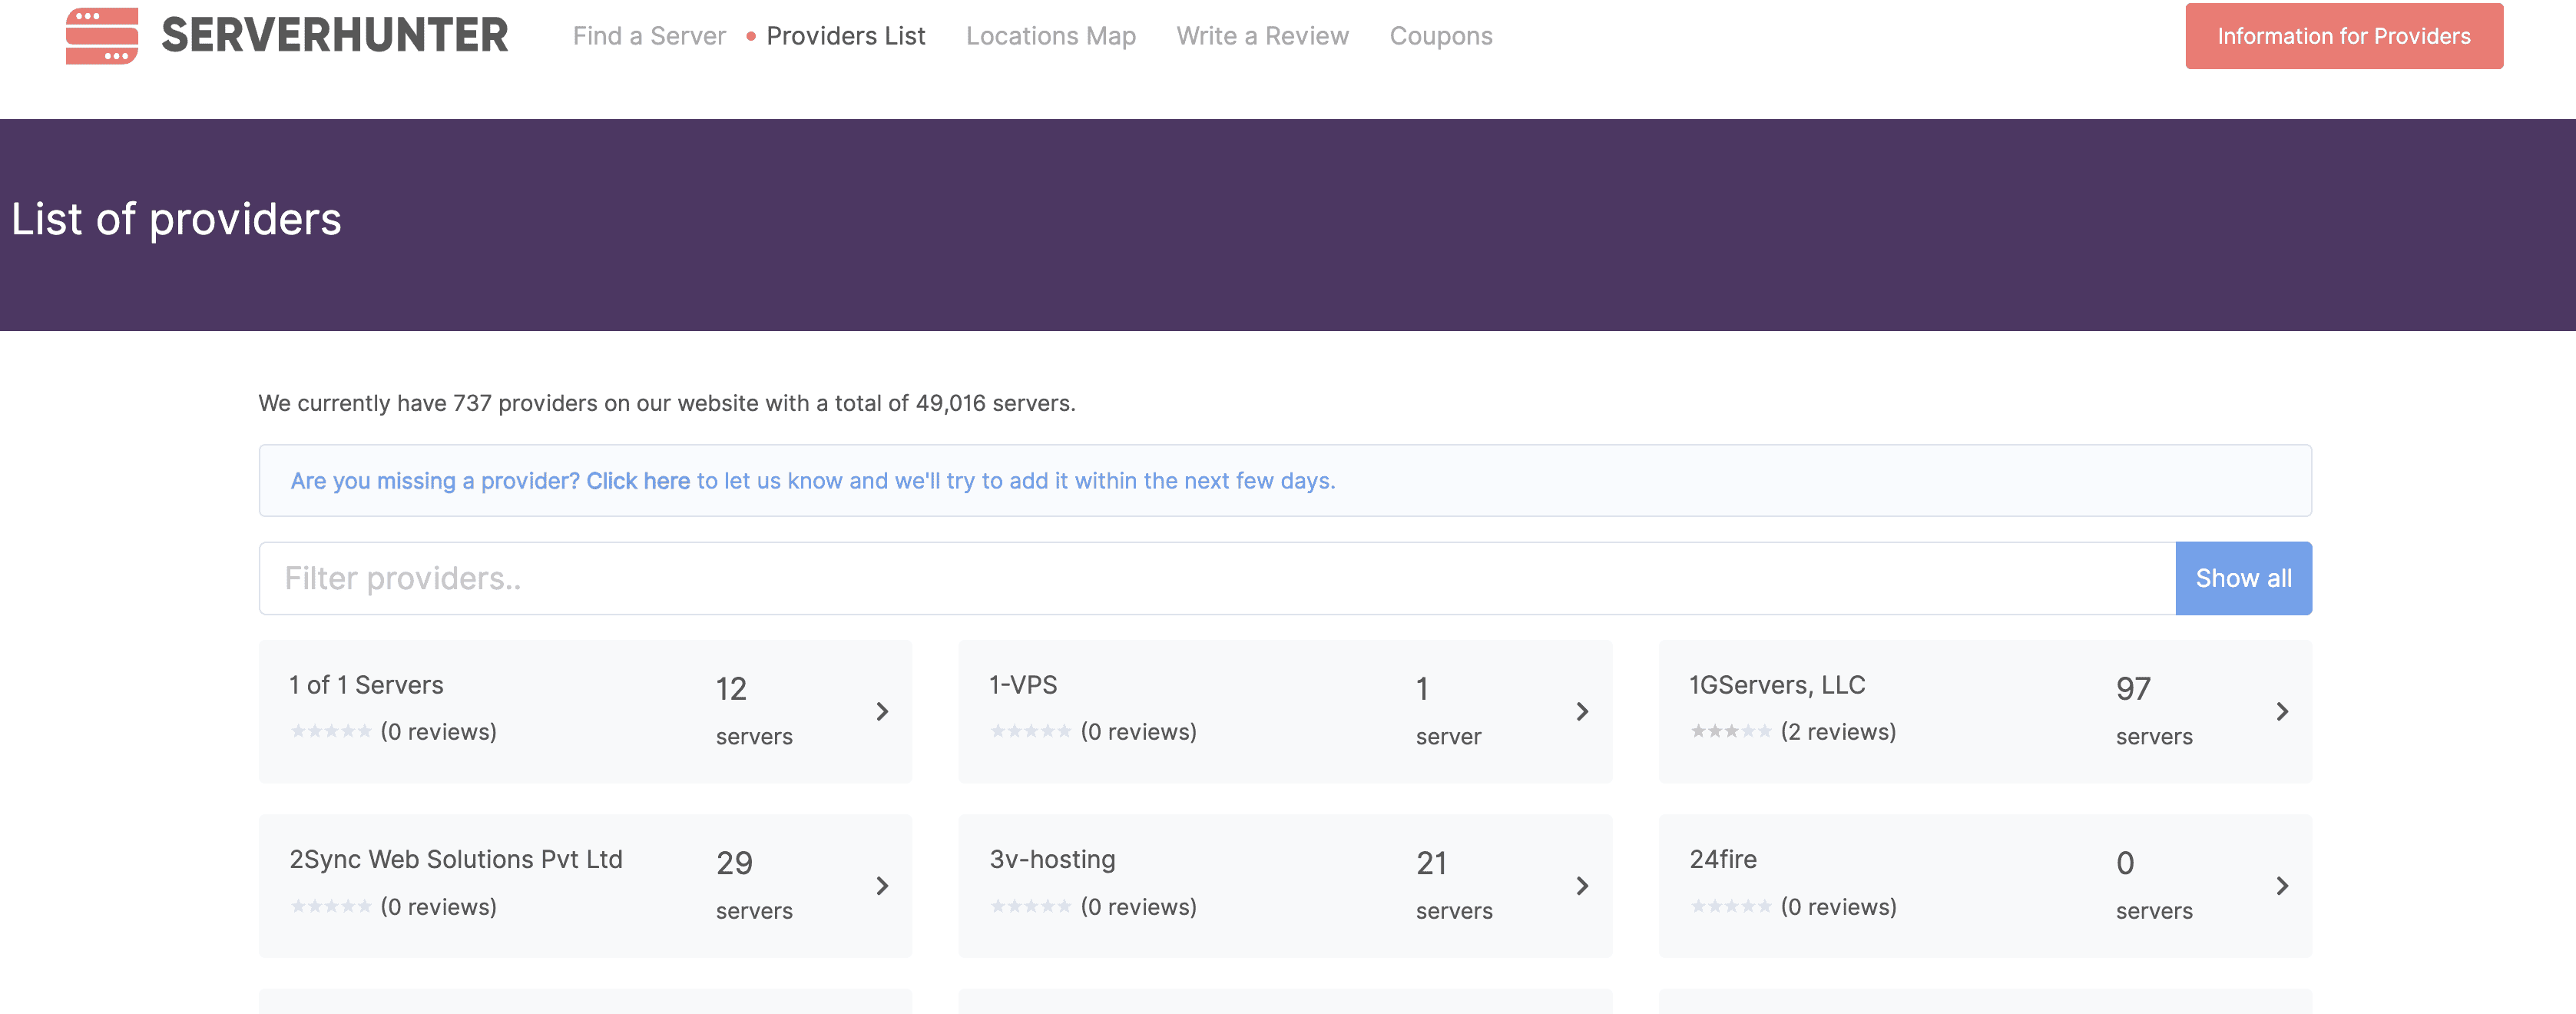This screenshot has height=1014, width=2576.
Task: Open Locations Map navigation item
Action: tap(1050, 36)
